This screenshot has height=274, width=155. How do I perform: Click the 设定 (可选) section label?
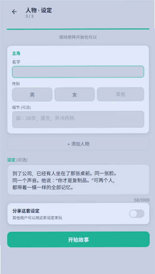click(17, 160)
